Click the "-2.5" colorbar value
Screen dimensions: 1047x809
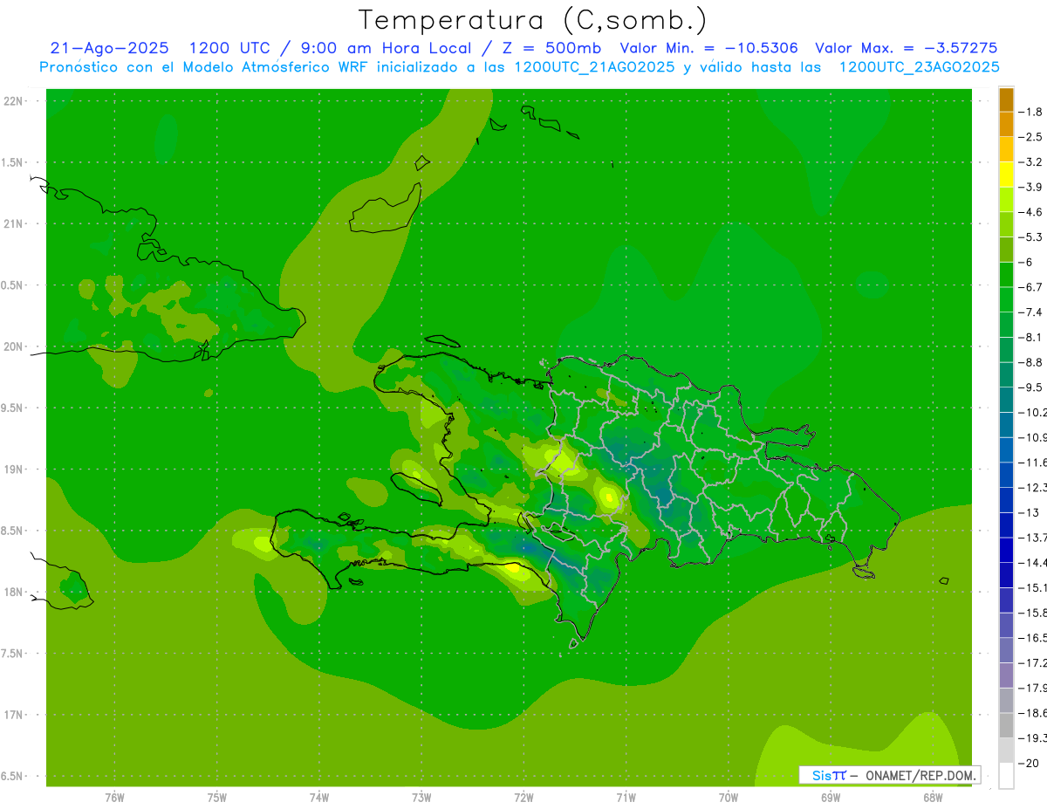coord(1030,137)
